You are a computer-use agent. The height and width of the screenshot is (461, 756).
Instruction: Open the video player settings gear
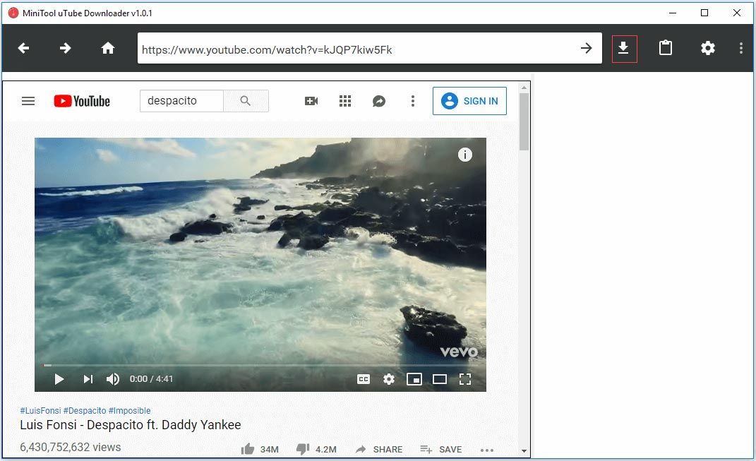pos(389,379)
